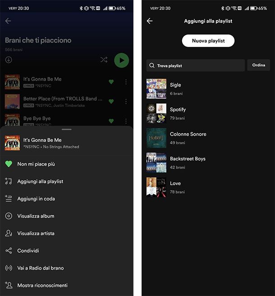Add song to Backstreet Boys playlist
Viewport: 275px width, 296px height.
(208, 163)
